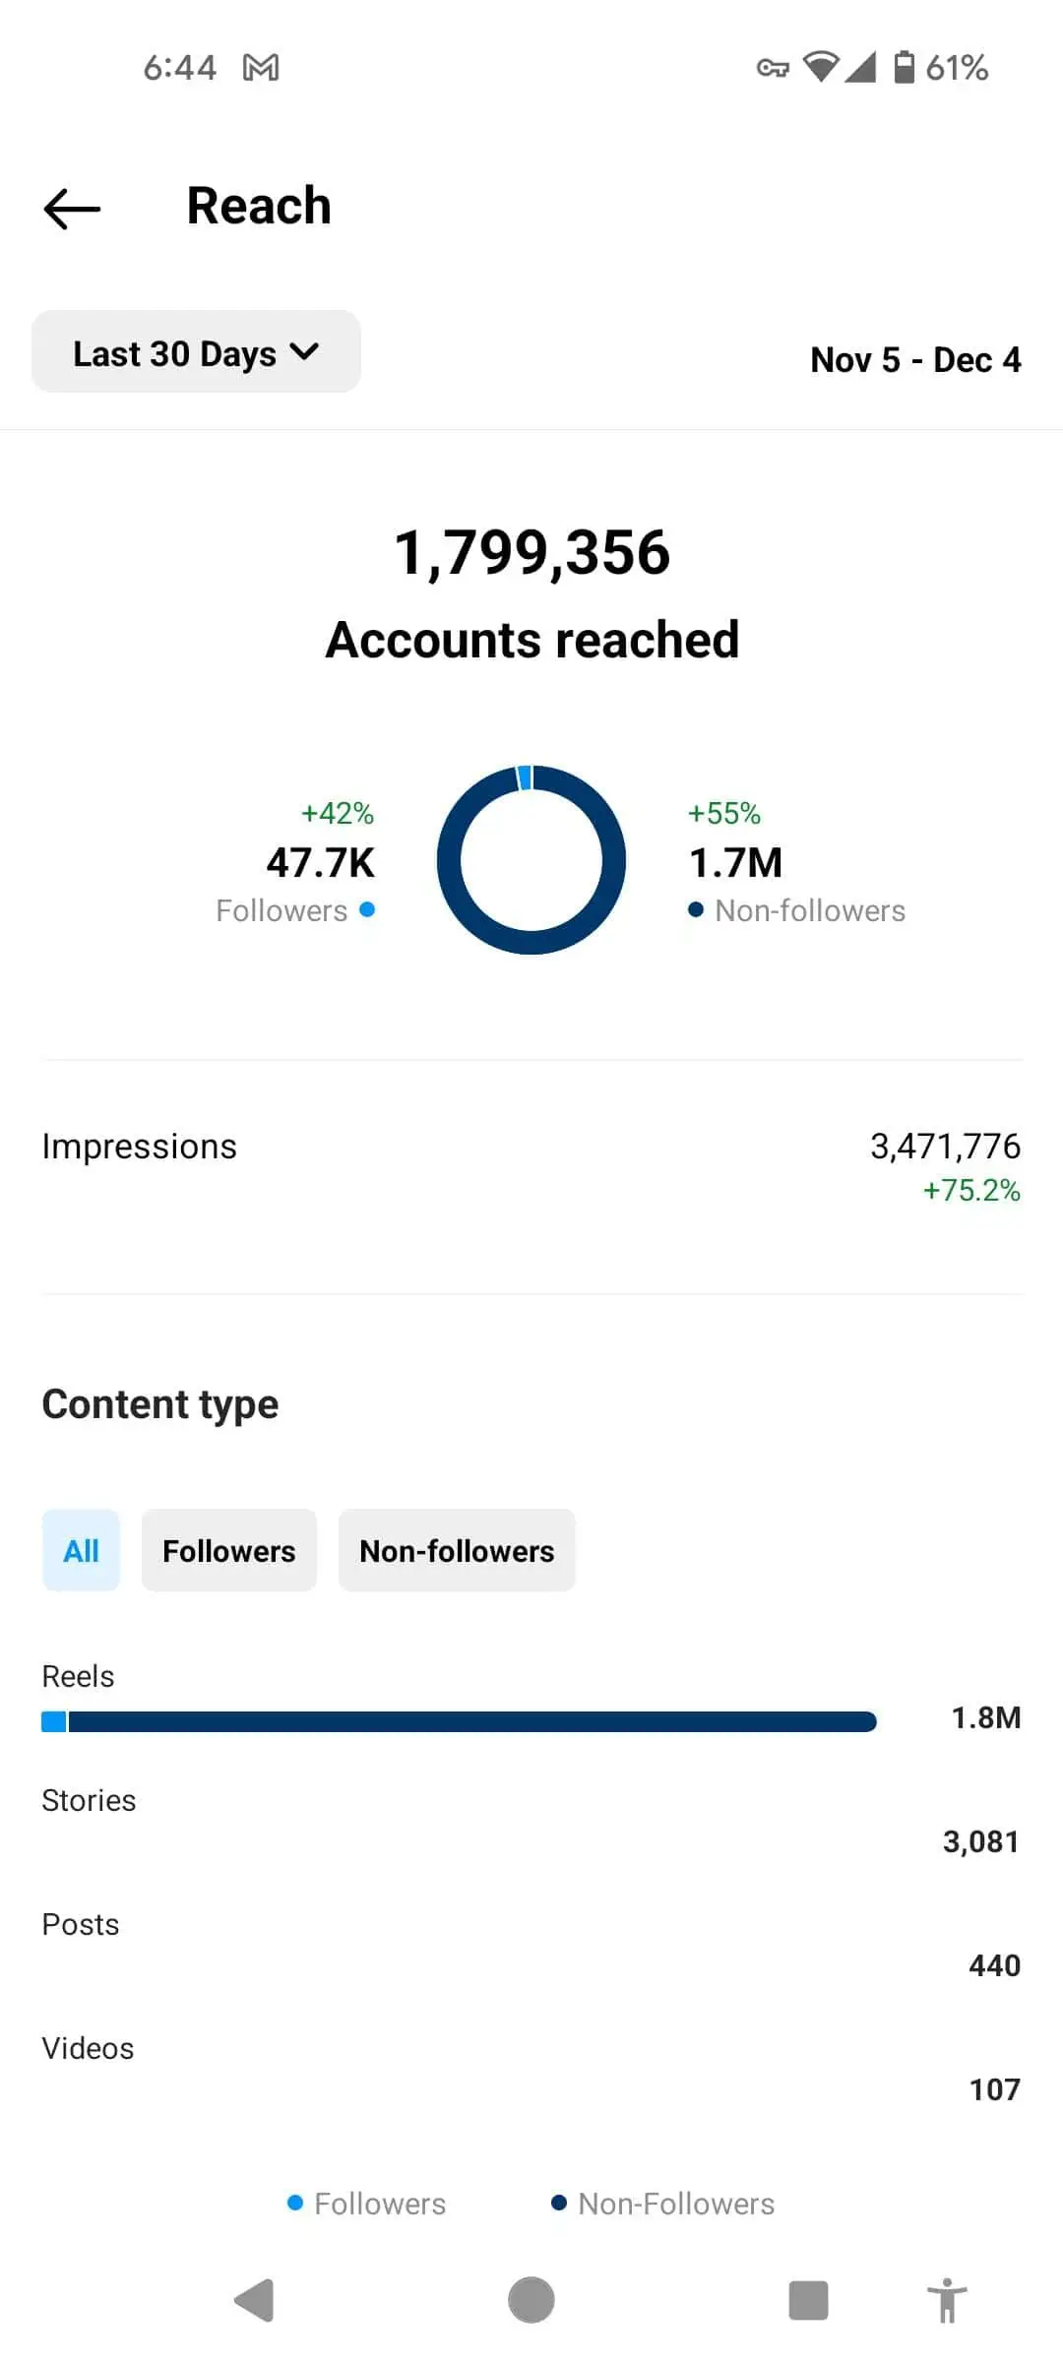
Task: Tap the accessibility figure icon
Action: click(x=947, y=2300)
